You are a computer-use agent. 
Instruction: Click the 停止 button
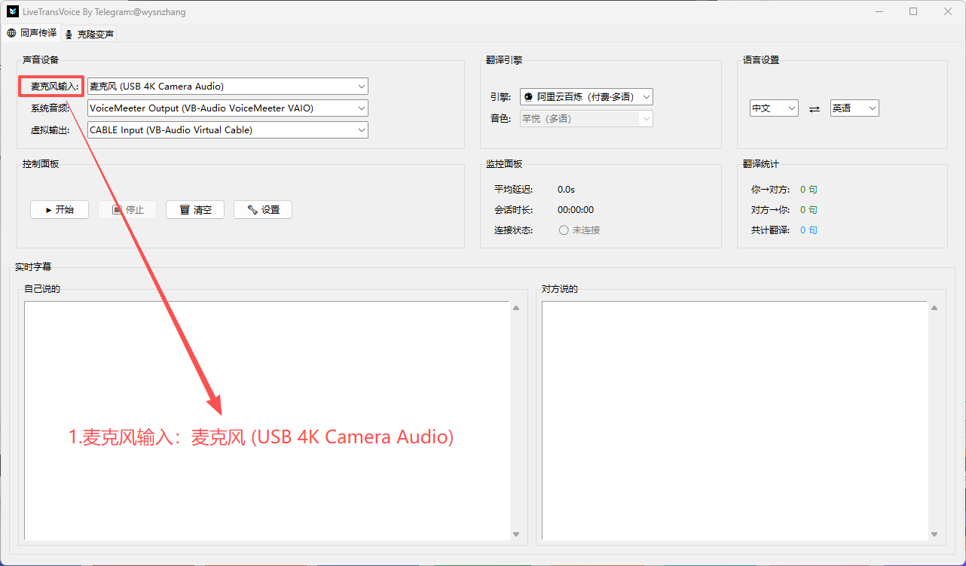pos(127,210)
